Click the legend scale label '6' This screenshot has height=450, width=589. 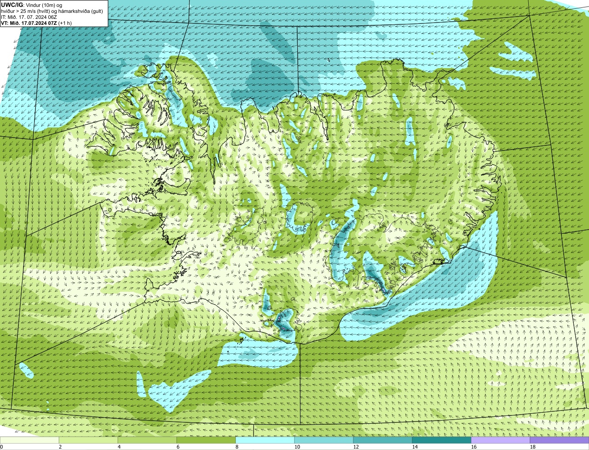tap(178, 447)
